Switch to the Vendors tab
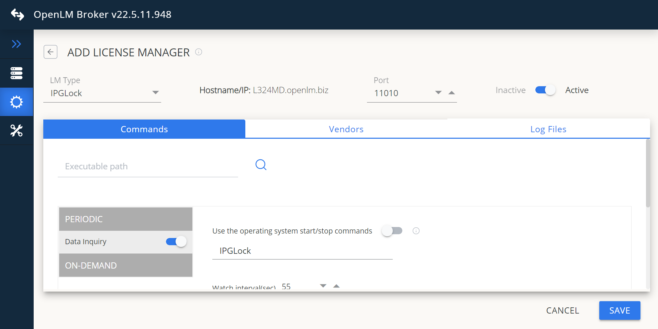 click(x=346, y=129)
